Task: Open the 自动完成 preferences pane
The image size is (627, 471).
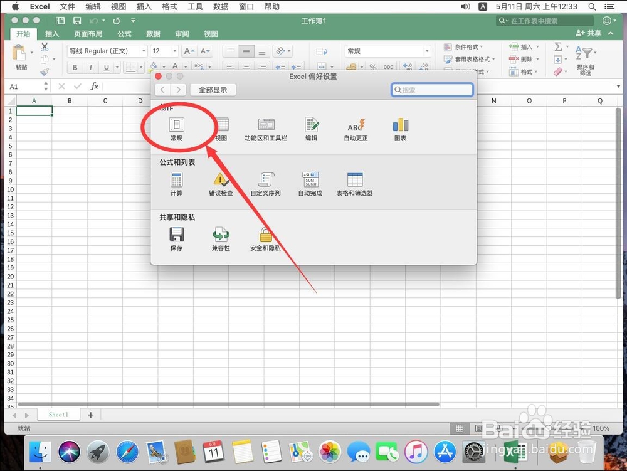Action: [310, 184]
